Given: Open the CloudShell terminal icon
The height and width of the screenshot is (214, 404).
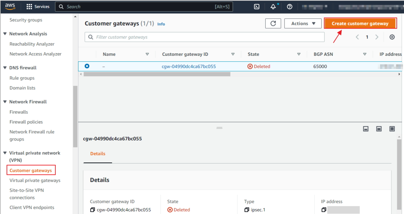Looking at the screenshot, I should pyautogui.click(x=257, y=7).
